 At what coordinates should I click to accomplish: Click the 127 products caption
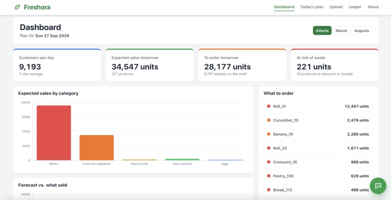122,74
